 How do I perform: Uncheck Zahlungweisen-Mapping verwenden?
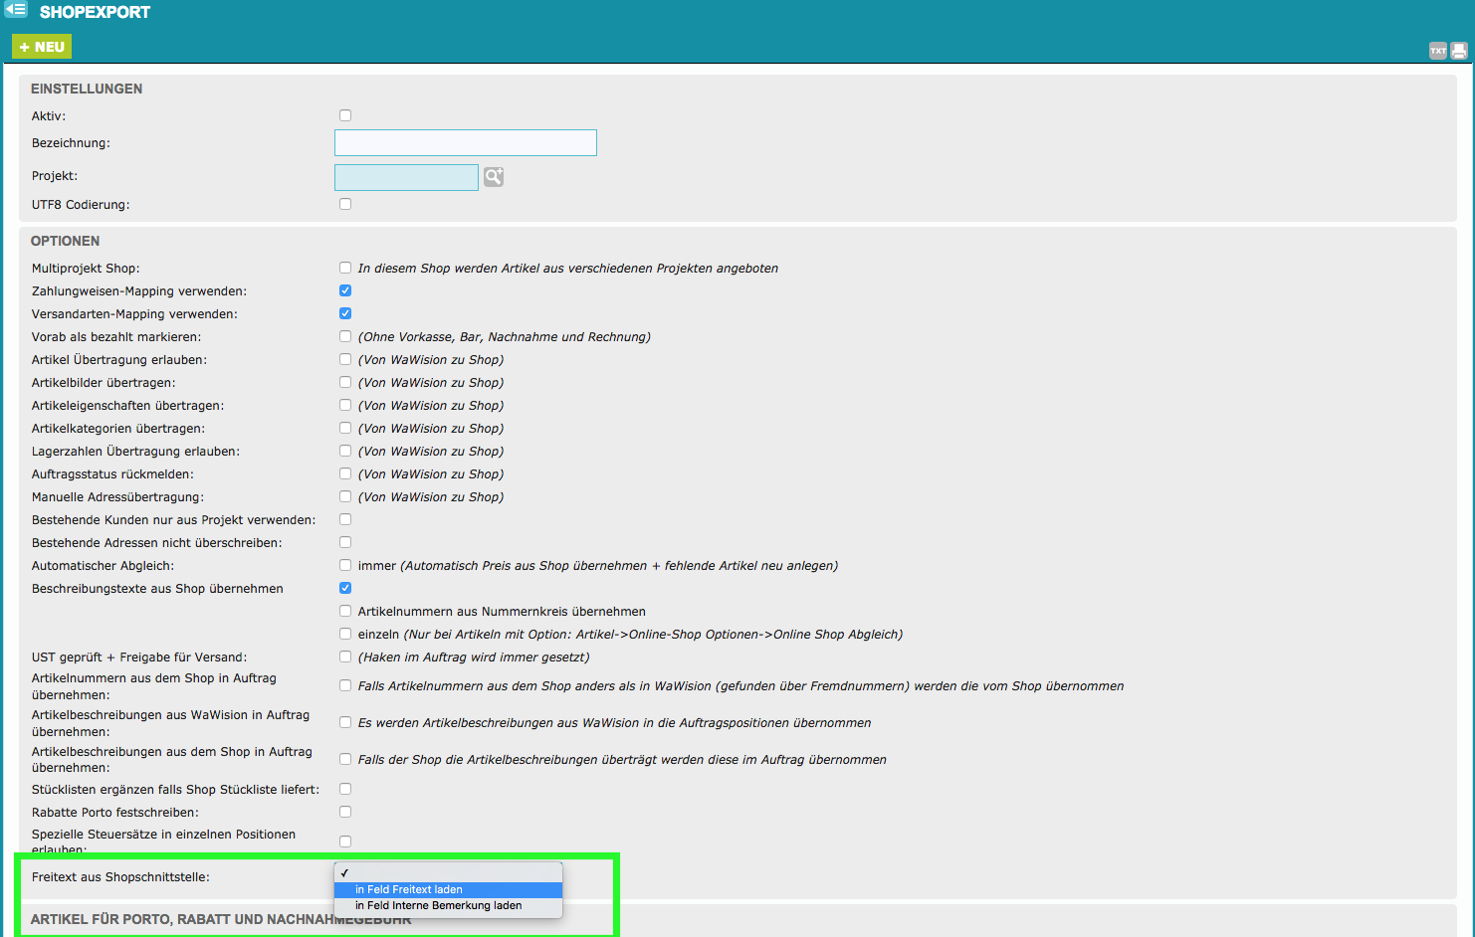click(x=345, y=290)
